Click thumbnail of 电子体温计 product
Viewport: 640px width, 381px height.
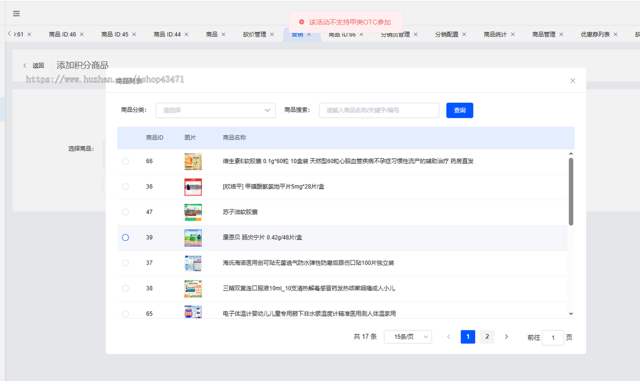(x=193, y=312)
